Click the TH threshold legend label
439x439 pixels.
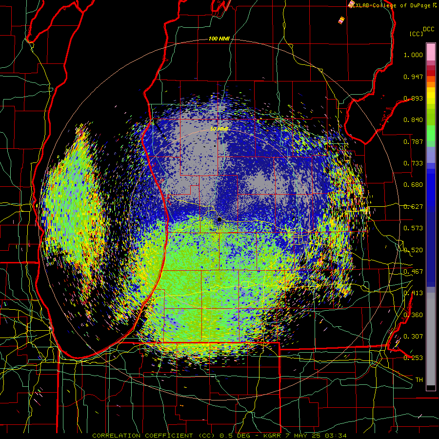tap(419, 380)
